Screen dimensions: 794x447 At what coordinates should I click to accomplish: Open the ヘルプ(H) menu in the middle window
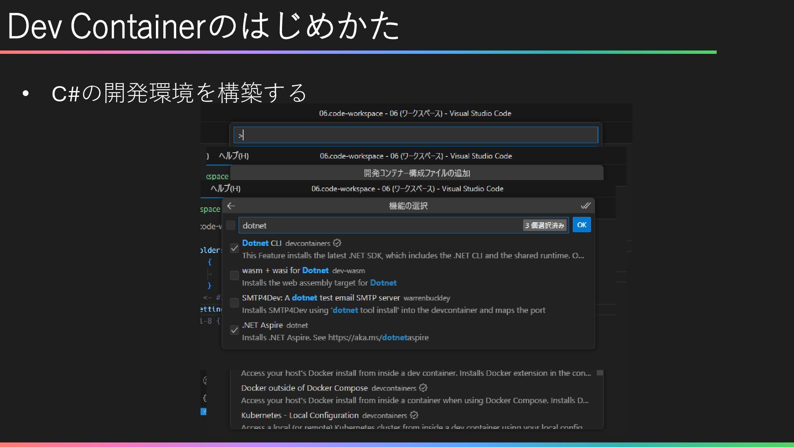234,156
